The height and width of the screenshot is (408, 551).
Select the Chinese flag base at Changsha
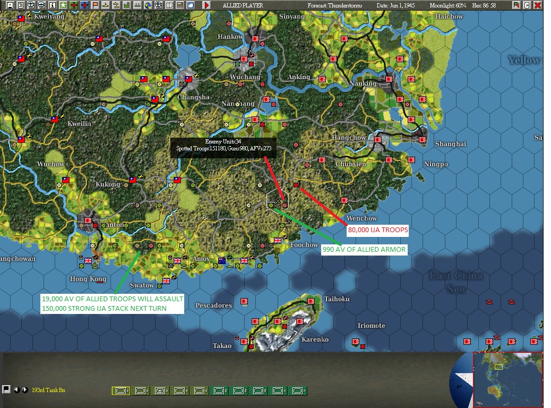point(188,79)
